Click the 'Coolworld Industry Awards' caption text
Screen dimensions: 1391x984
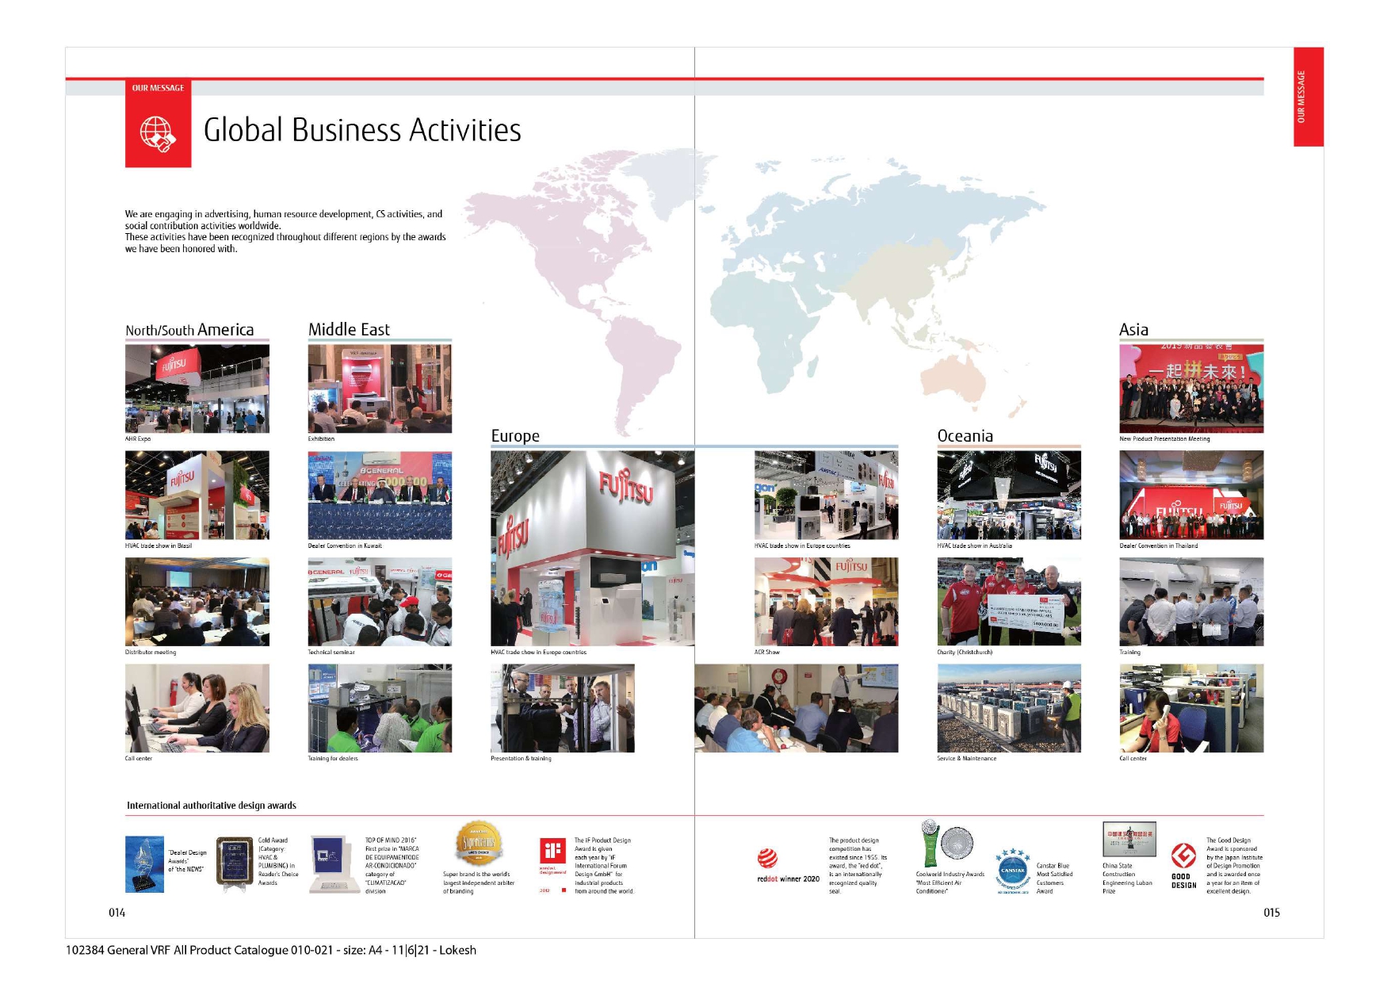(950, 883)
